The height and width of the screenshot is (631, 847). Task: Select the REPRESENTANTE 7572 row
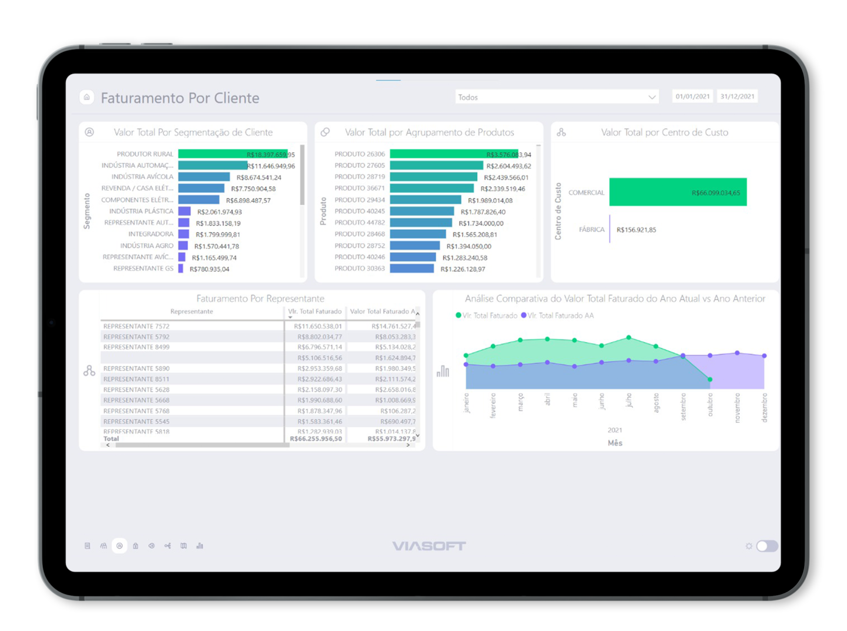[x=136, y=326]
